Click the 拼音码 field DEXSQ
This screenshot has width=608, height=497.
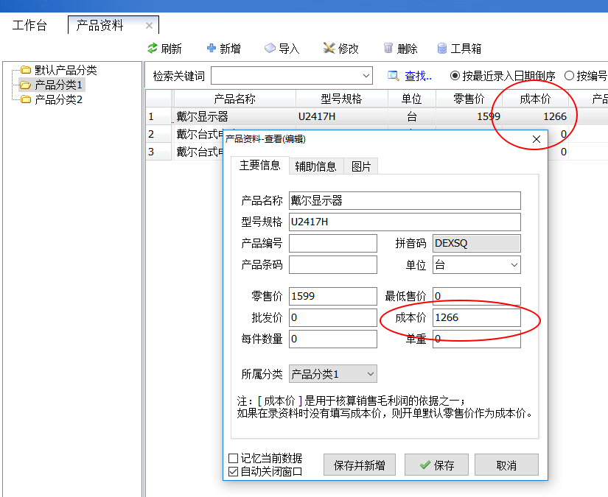click(x=477, y=243)
